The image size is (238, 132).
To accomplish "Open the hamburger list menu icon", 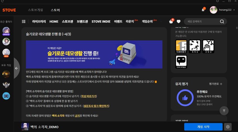I will 24,21.
